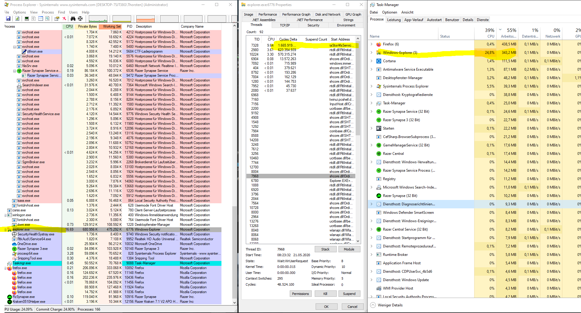581x313 pixels.
Task: Click the SearchIndexer.exe icon in process list
Action: coord(19,85)
